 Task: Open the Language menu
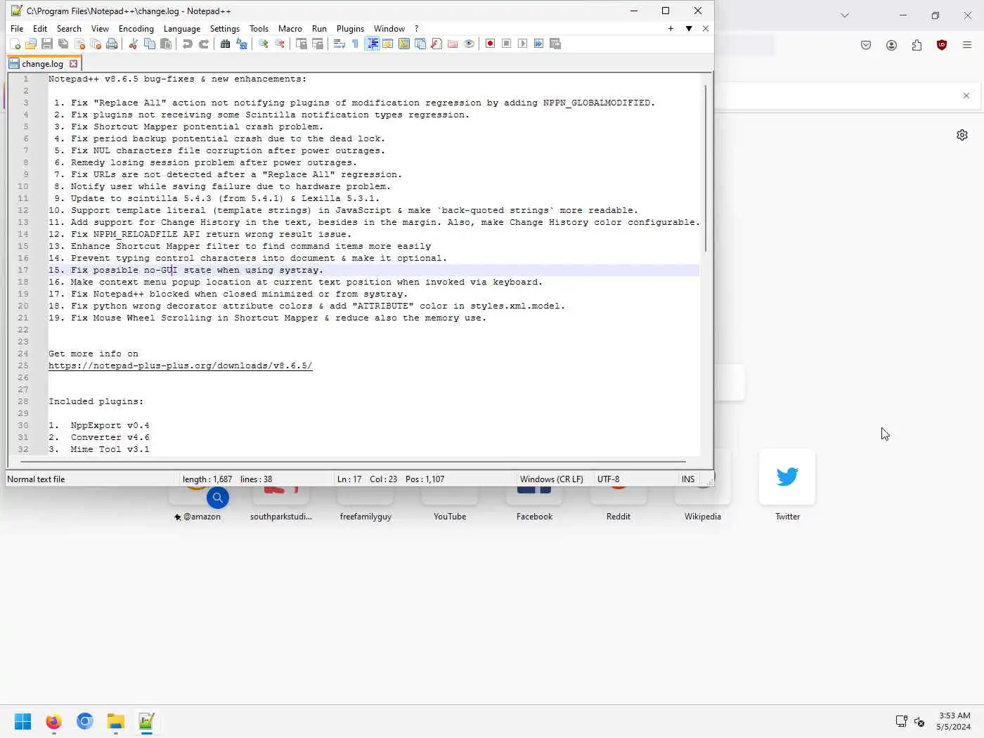point(181,29)
